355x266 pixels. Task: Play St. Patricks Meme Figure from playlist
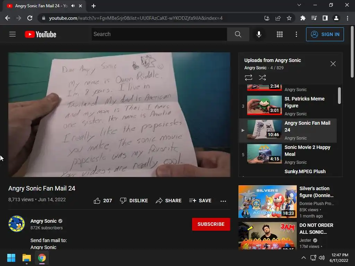coord(288,106)
